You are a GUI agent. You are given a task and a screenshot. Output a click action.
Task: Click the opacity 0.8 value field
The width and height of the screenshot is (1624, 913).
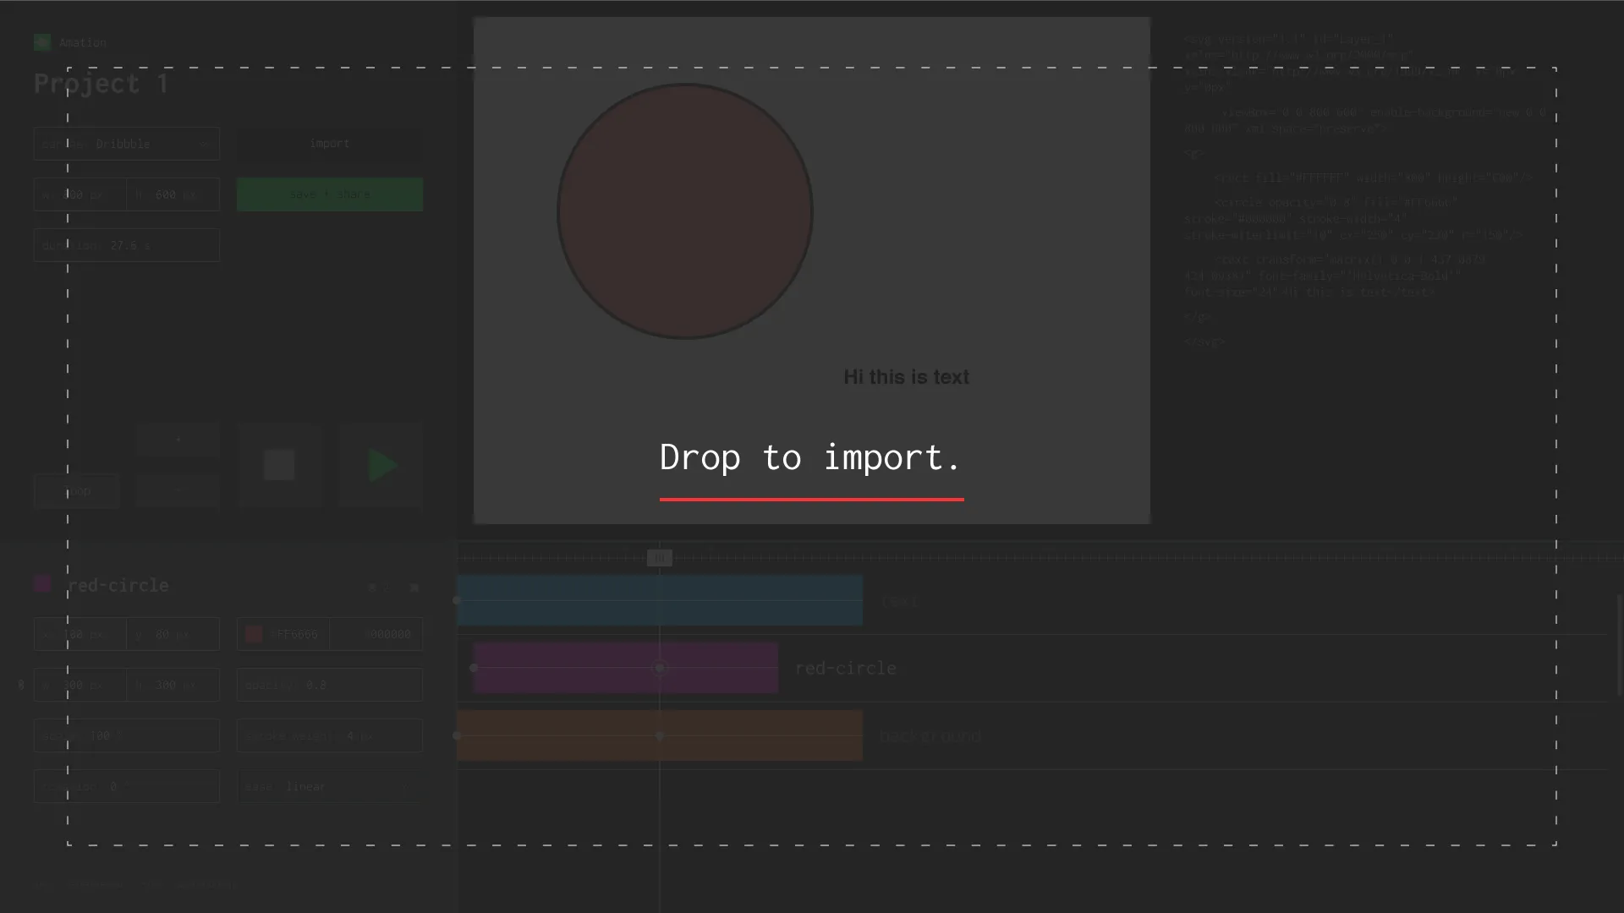(329, 684)
